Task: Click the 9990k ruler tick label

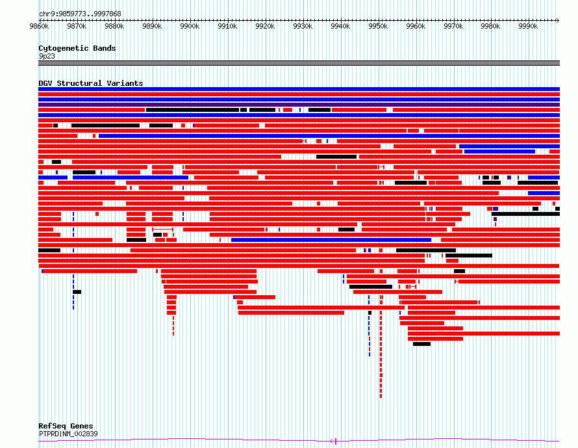Action: point(528,26)
